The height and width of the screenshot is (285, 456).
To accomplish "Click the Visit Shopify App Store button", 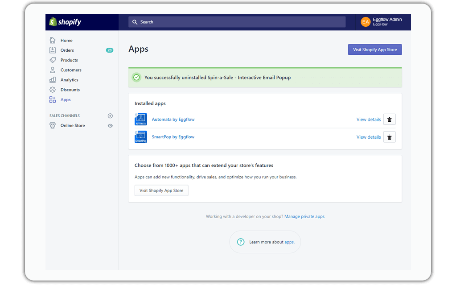I will tap(374, 50).
